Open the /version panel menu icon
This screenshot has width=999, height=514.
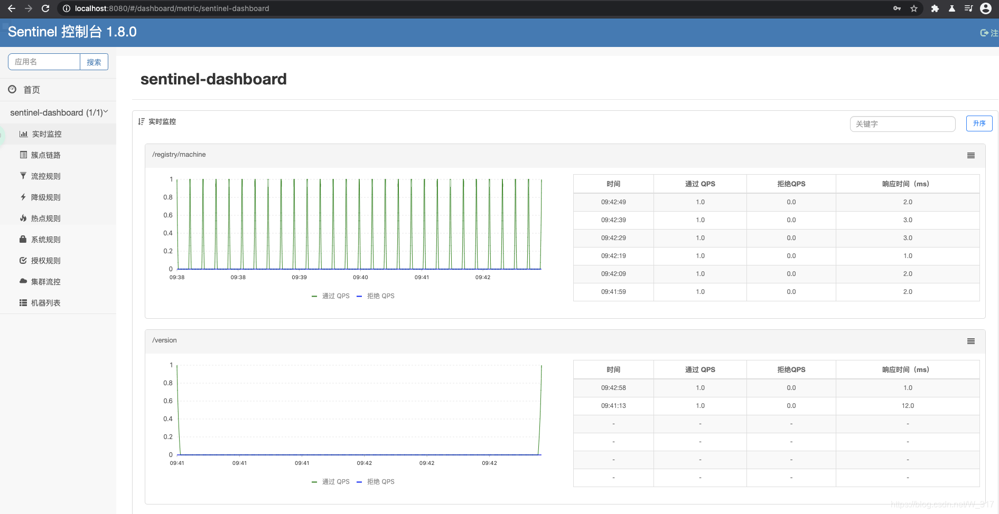click(971, 341)
